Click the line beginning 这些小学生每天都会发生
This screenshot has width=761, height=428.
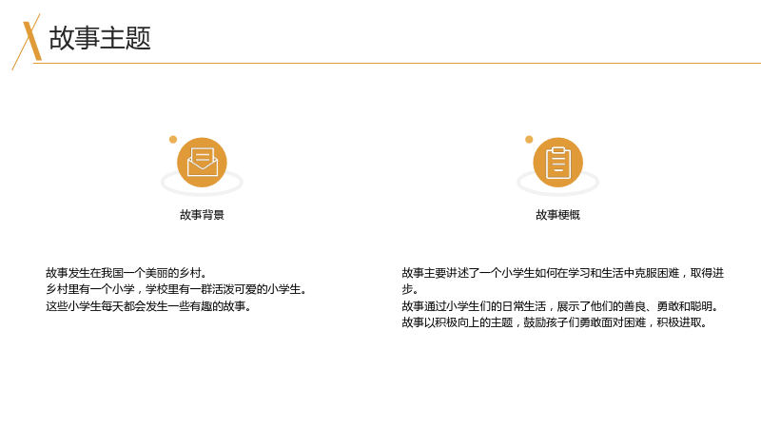tap(148, 306)
